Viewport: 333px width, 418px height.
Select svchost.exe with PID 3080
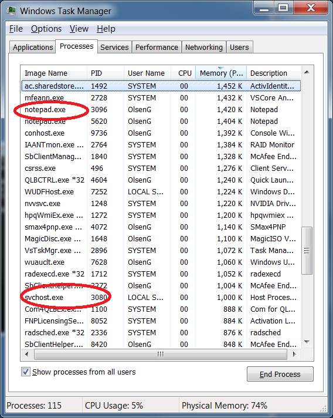tap(161, 297)
